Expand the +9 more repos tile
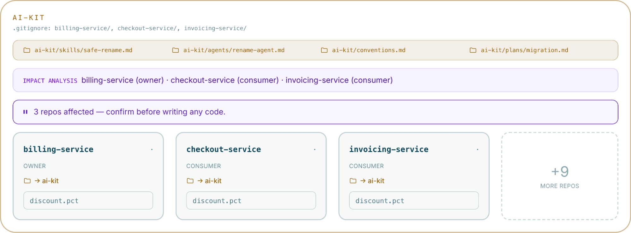Image resolution: width=631 pixels, height=233 pixels. pos(560,176)
